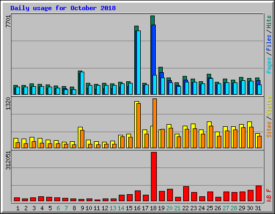Select green weekend day label "6"

click(x=58, y=208)
